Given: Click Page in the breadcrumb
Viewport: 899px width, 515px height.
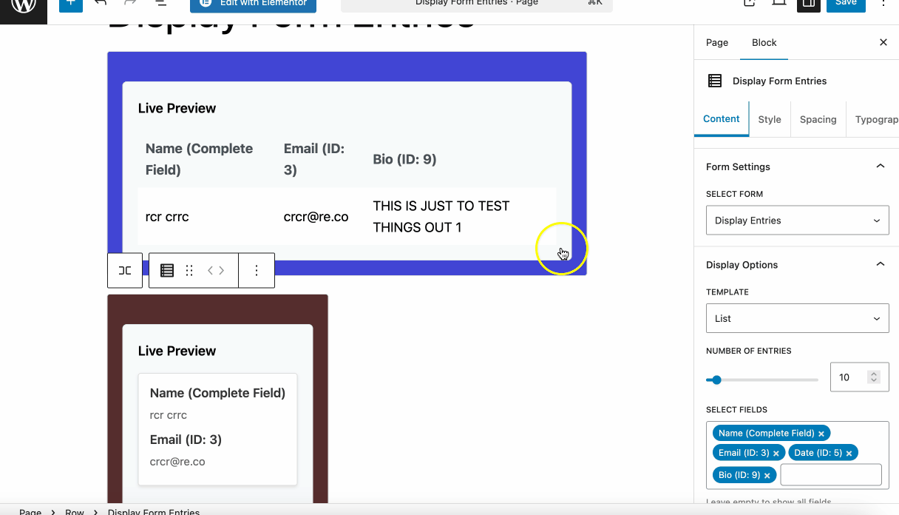Looking at the screenshot, I should 30,511.
